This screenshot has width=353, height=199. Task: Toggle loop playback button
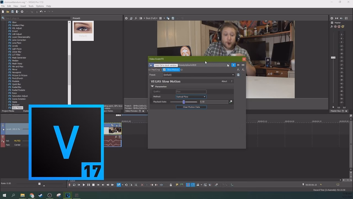point(74,185)
